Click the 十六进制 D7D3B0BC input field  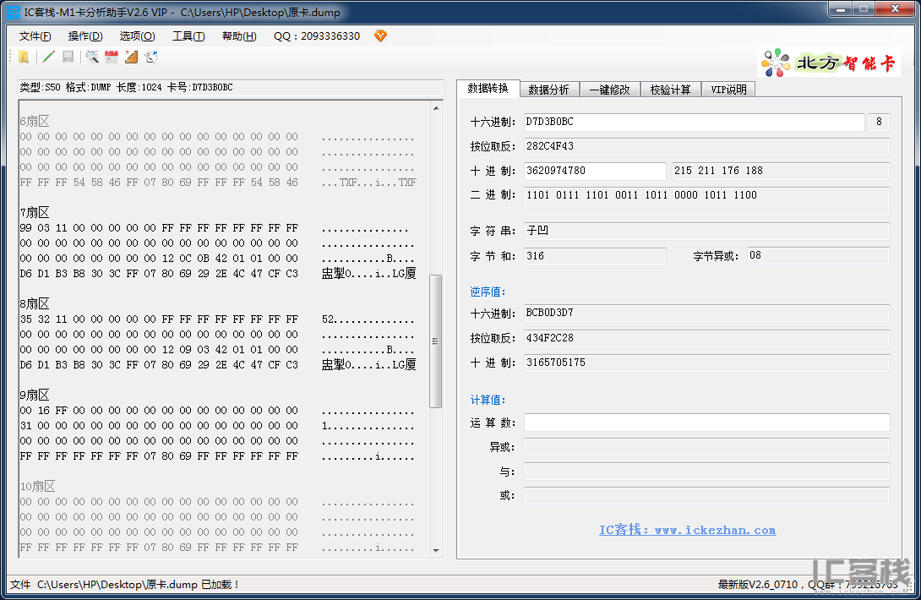[694, 122]
